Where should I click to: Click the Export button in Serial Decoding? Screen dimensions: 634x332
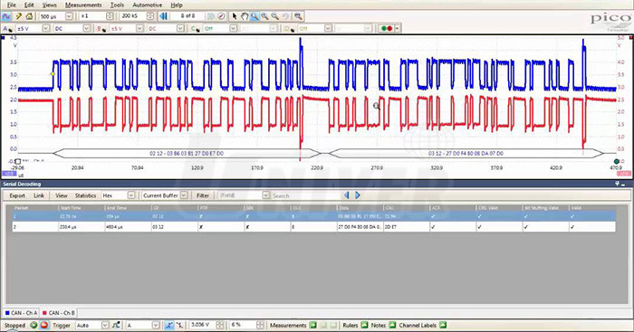17,195
